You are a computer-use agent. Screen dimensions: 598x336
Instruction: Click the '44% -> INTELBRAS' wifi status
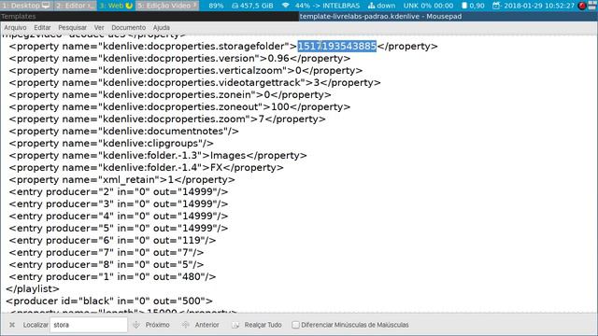coord(327,6)
